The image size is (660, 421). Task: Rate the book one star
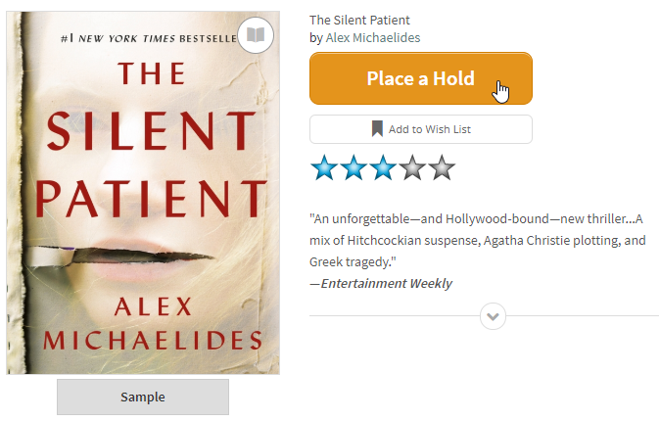pyautogui.click(x=324, y=167)
